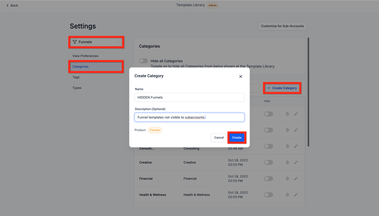Toggle hide switch for Financial category
Viewport: 379px width, 216px height.
coord(269,178)
